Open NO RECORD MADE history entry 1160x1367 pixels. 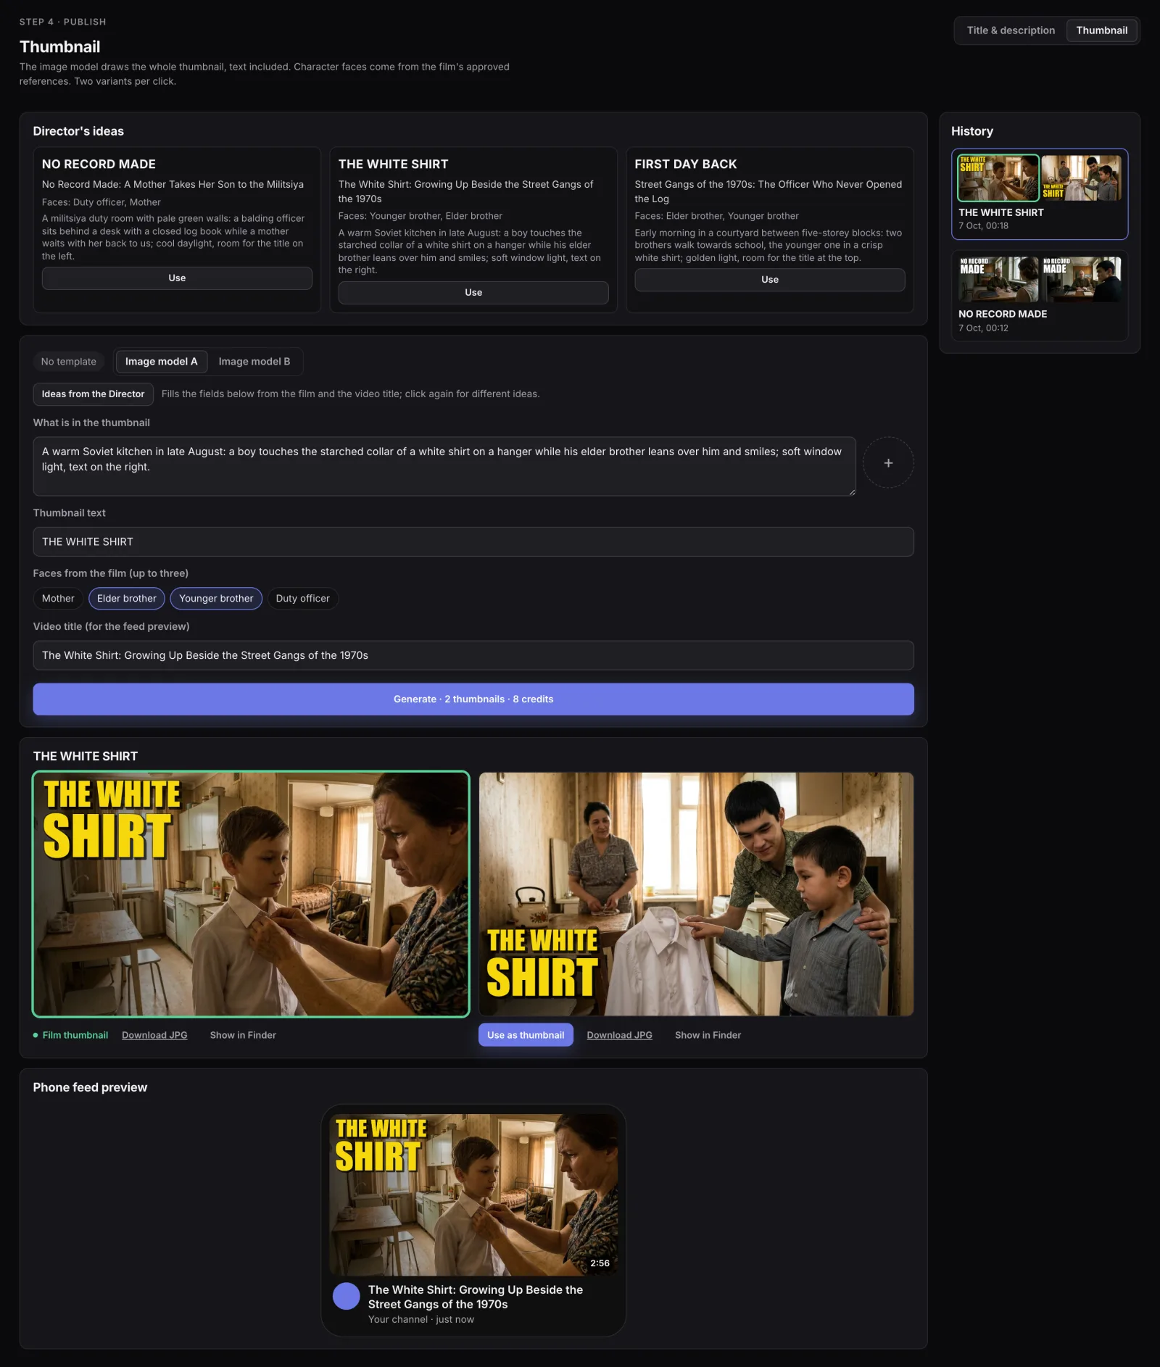pyautogui.click(x=1040, y=296)
